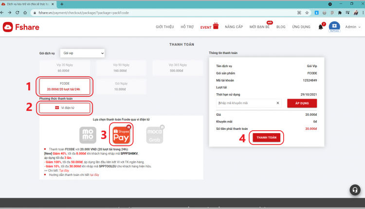Open the Gói vip service dropdown
This screenshot has width=365, height=209.
82,53
